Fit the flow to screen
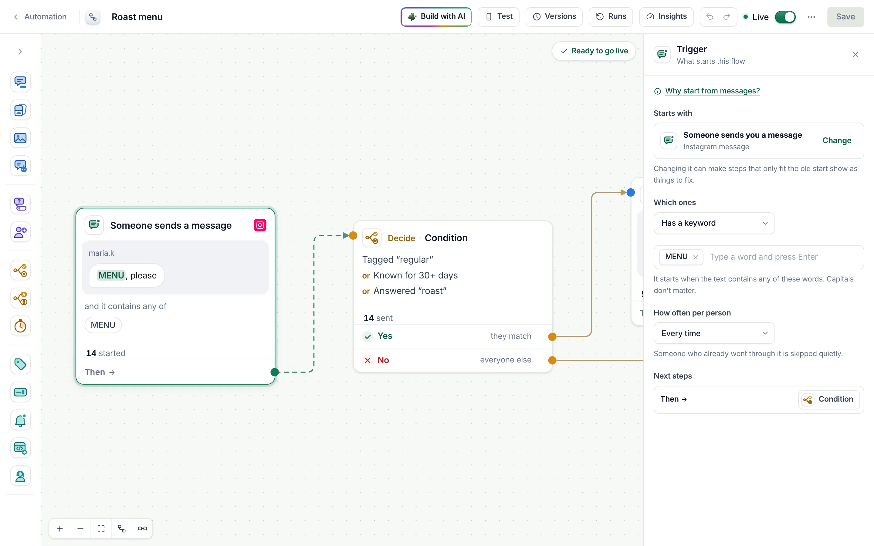The height and width of the screenshot is (546, 874). (101, 529)
